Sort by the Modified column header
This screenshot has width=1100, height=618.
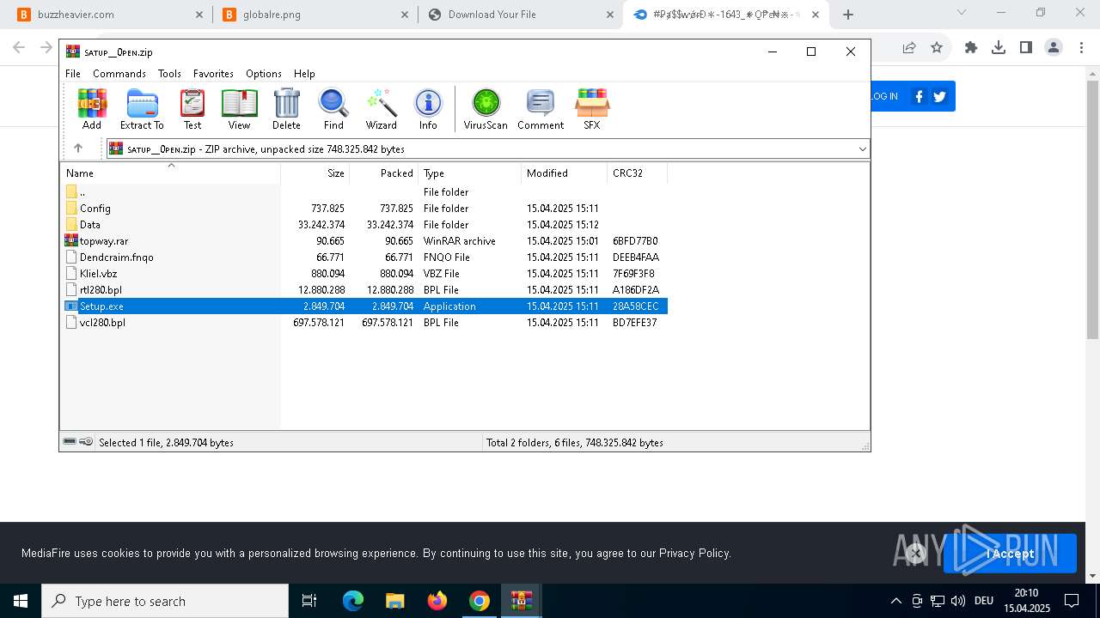tap(565, 173)
